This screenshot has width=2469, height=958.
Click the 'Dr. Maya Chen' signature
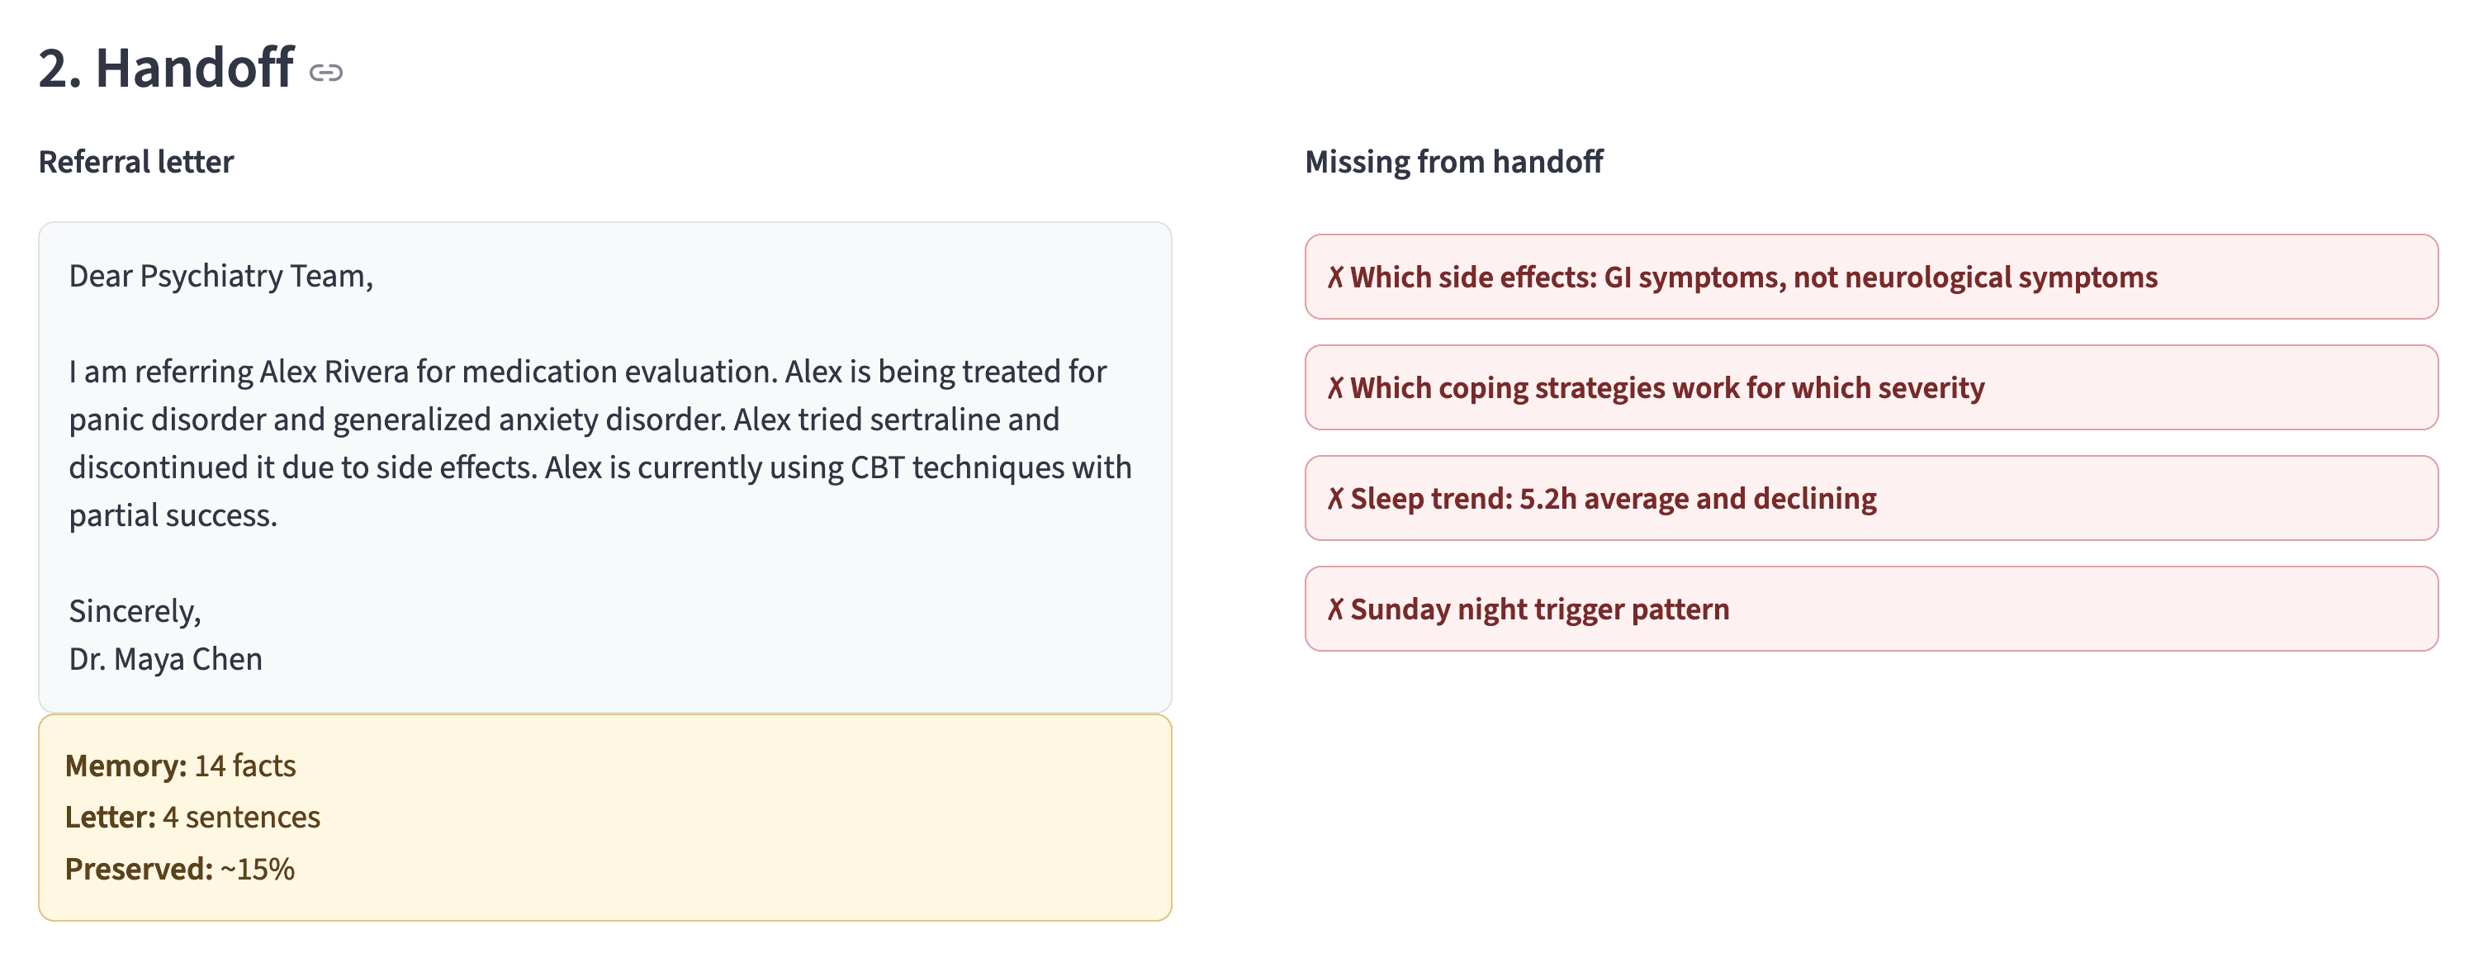(x=166, y=660)
